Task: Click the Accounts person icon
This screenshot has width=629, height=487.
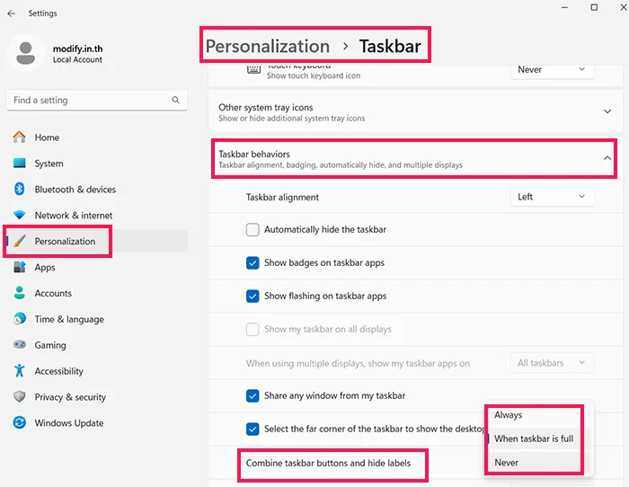Action: coord(19,293)
